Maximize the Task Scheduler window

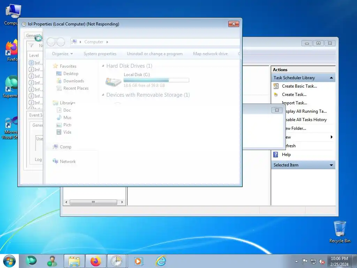click(318, 43)
